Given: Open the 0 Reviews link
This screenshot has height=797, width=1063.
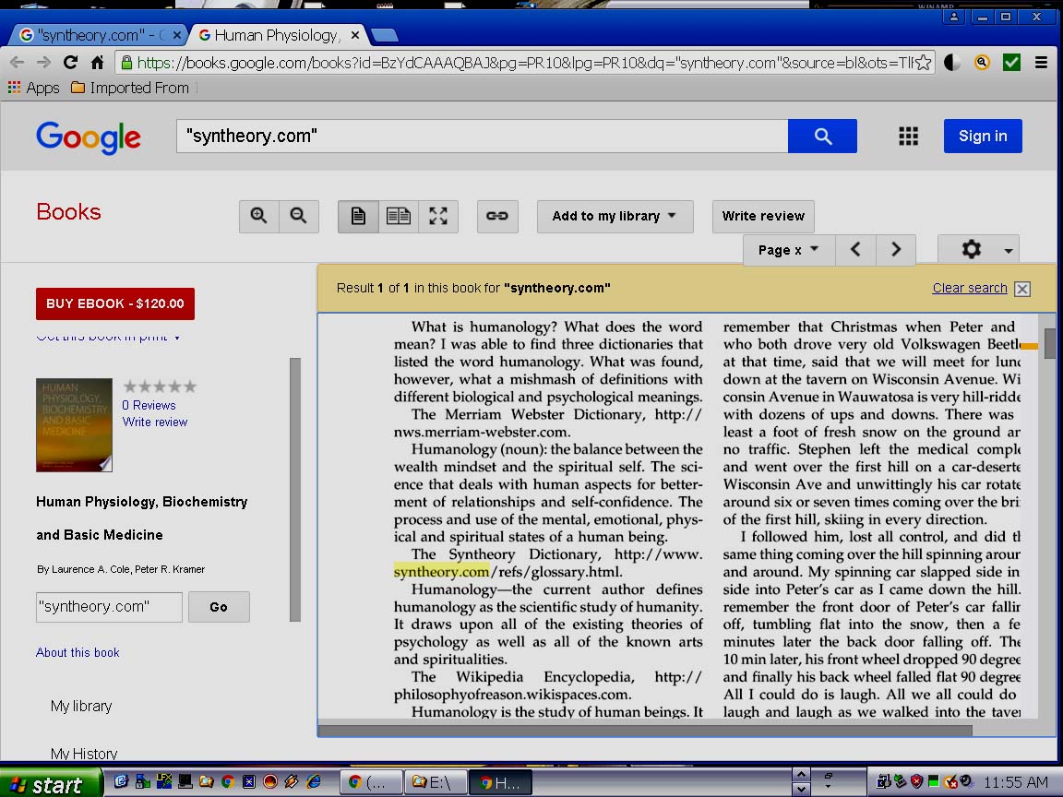Looking at the screenshot, I should [x=149, y=405].
